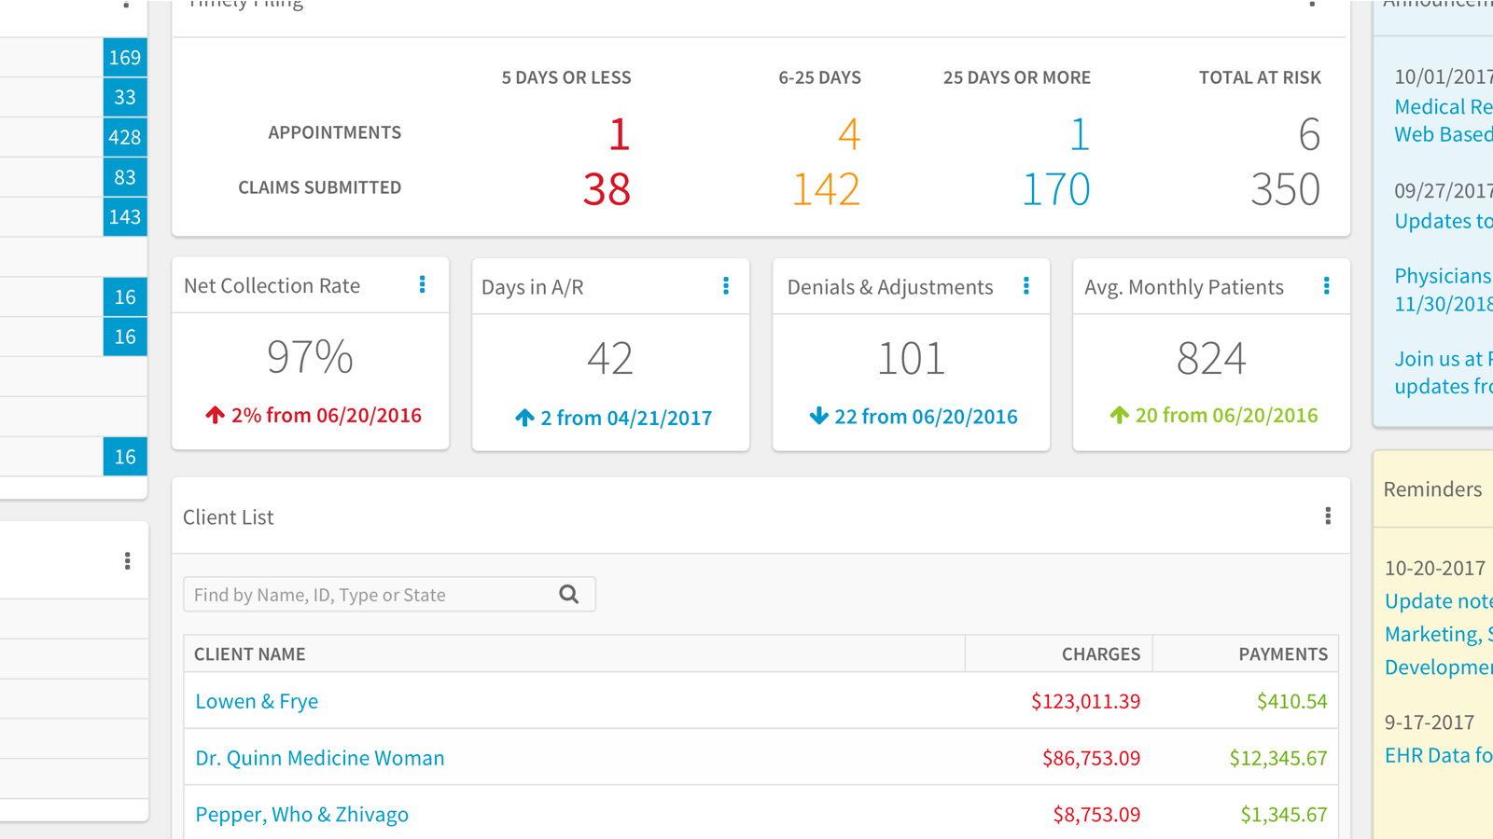Screen dimensions: 1493x839
Task: Open Net Collection Rate options menu
Action: pyautogui.click(x=423, y=285)
